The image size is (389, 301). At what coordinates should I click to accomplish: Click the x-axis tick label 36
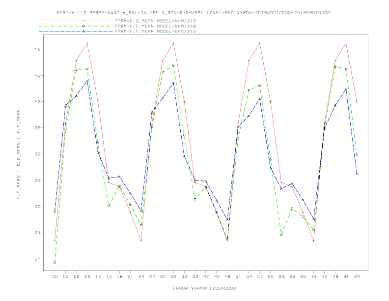point(184,276)
